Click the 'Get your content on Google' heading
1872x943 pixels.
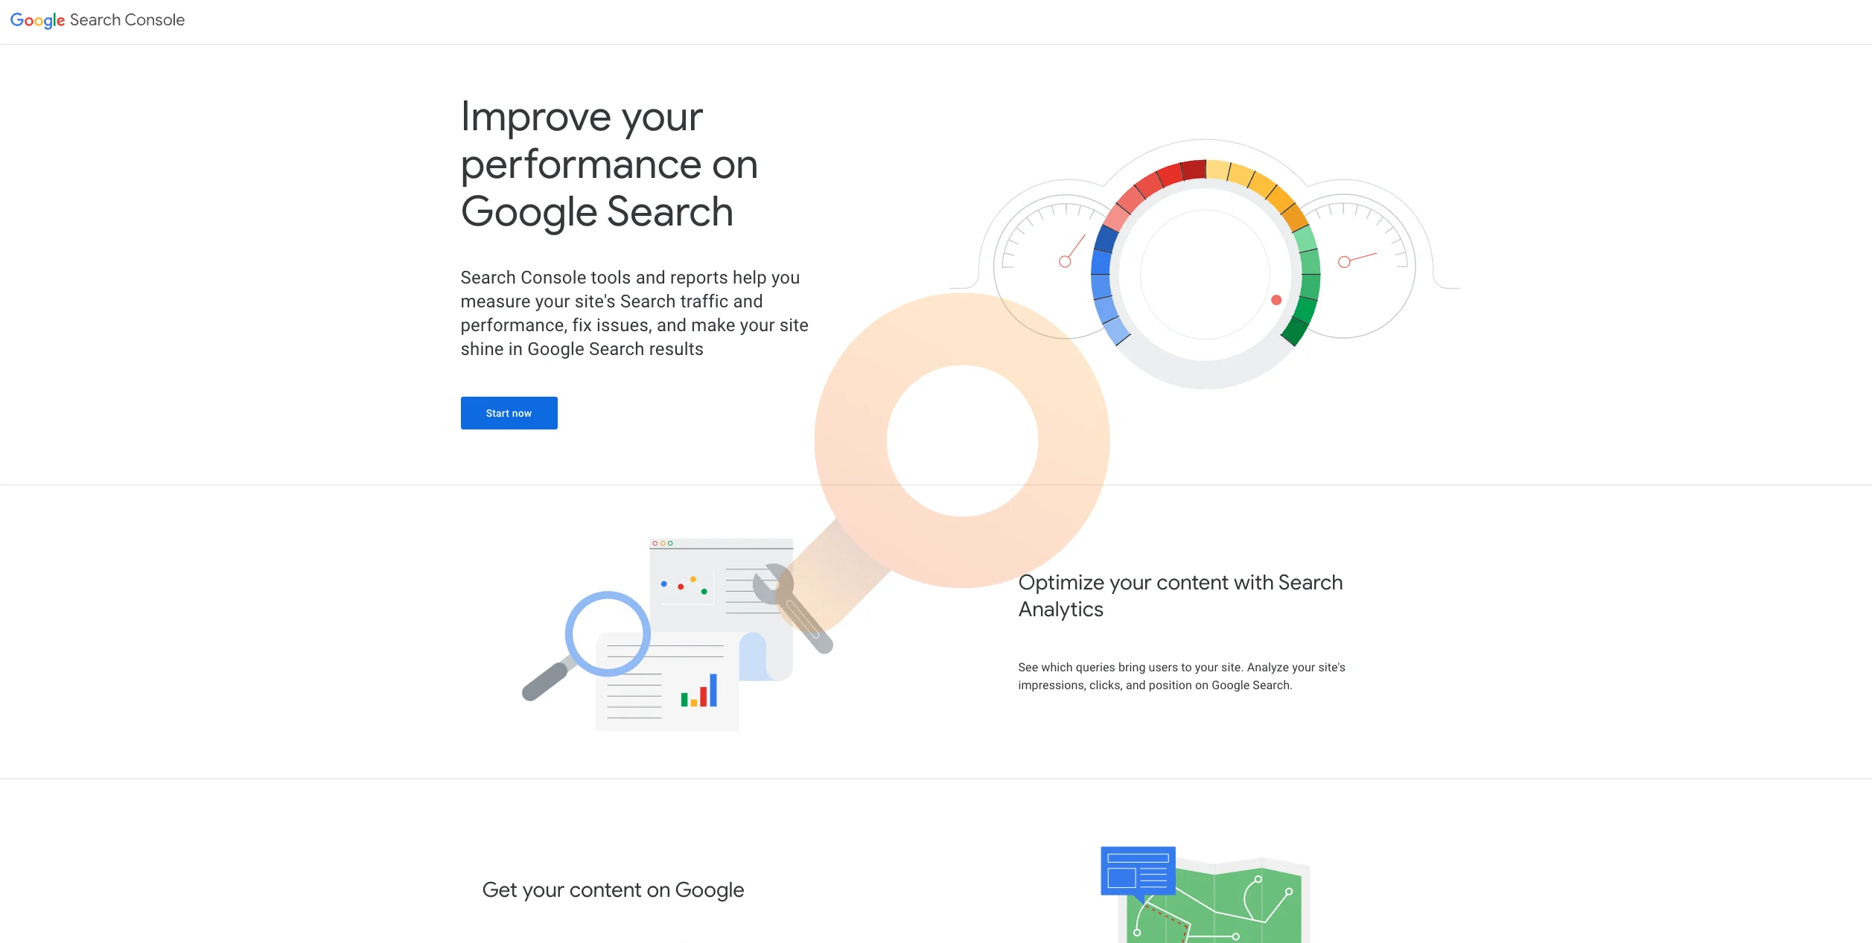[x=613, y=889]
